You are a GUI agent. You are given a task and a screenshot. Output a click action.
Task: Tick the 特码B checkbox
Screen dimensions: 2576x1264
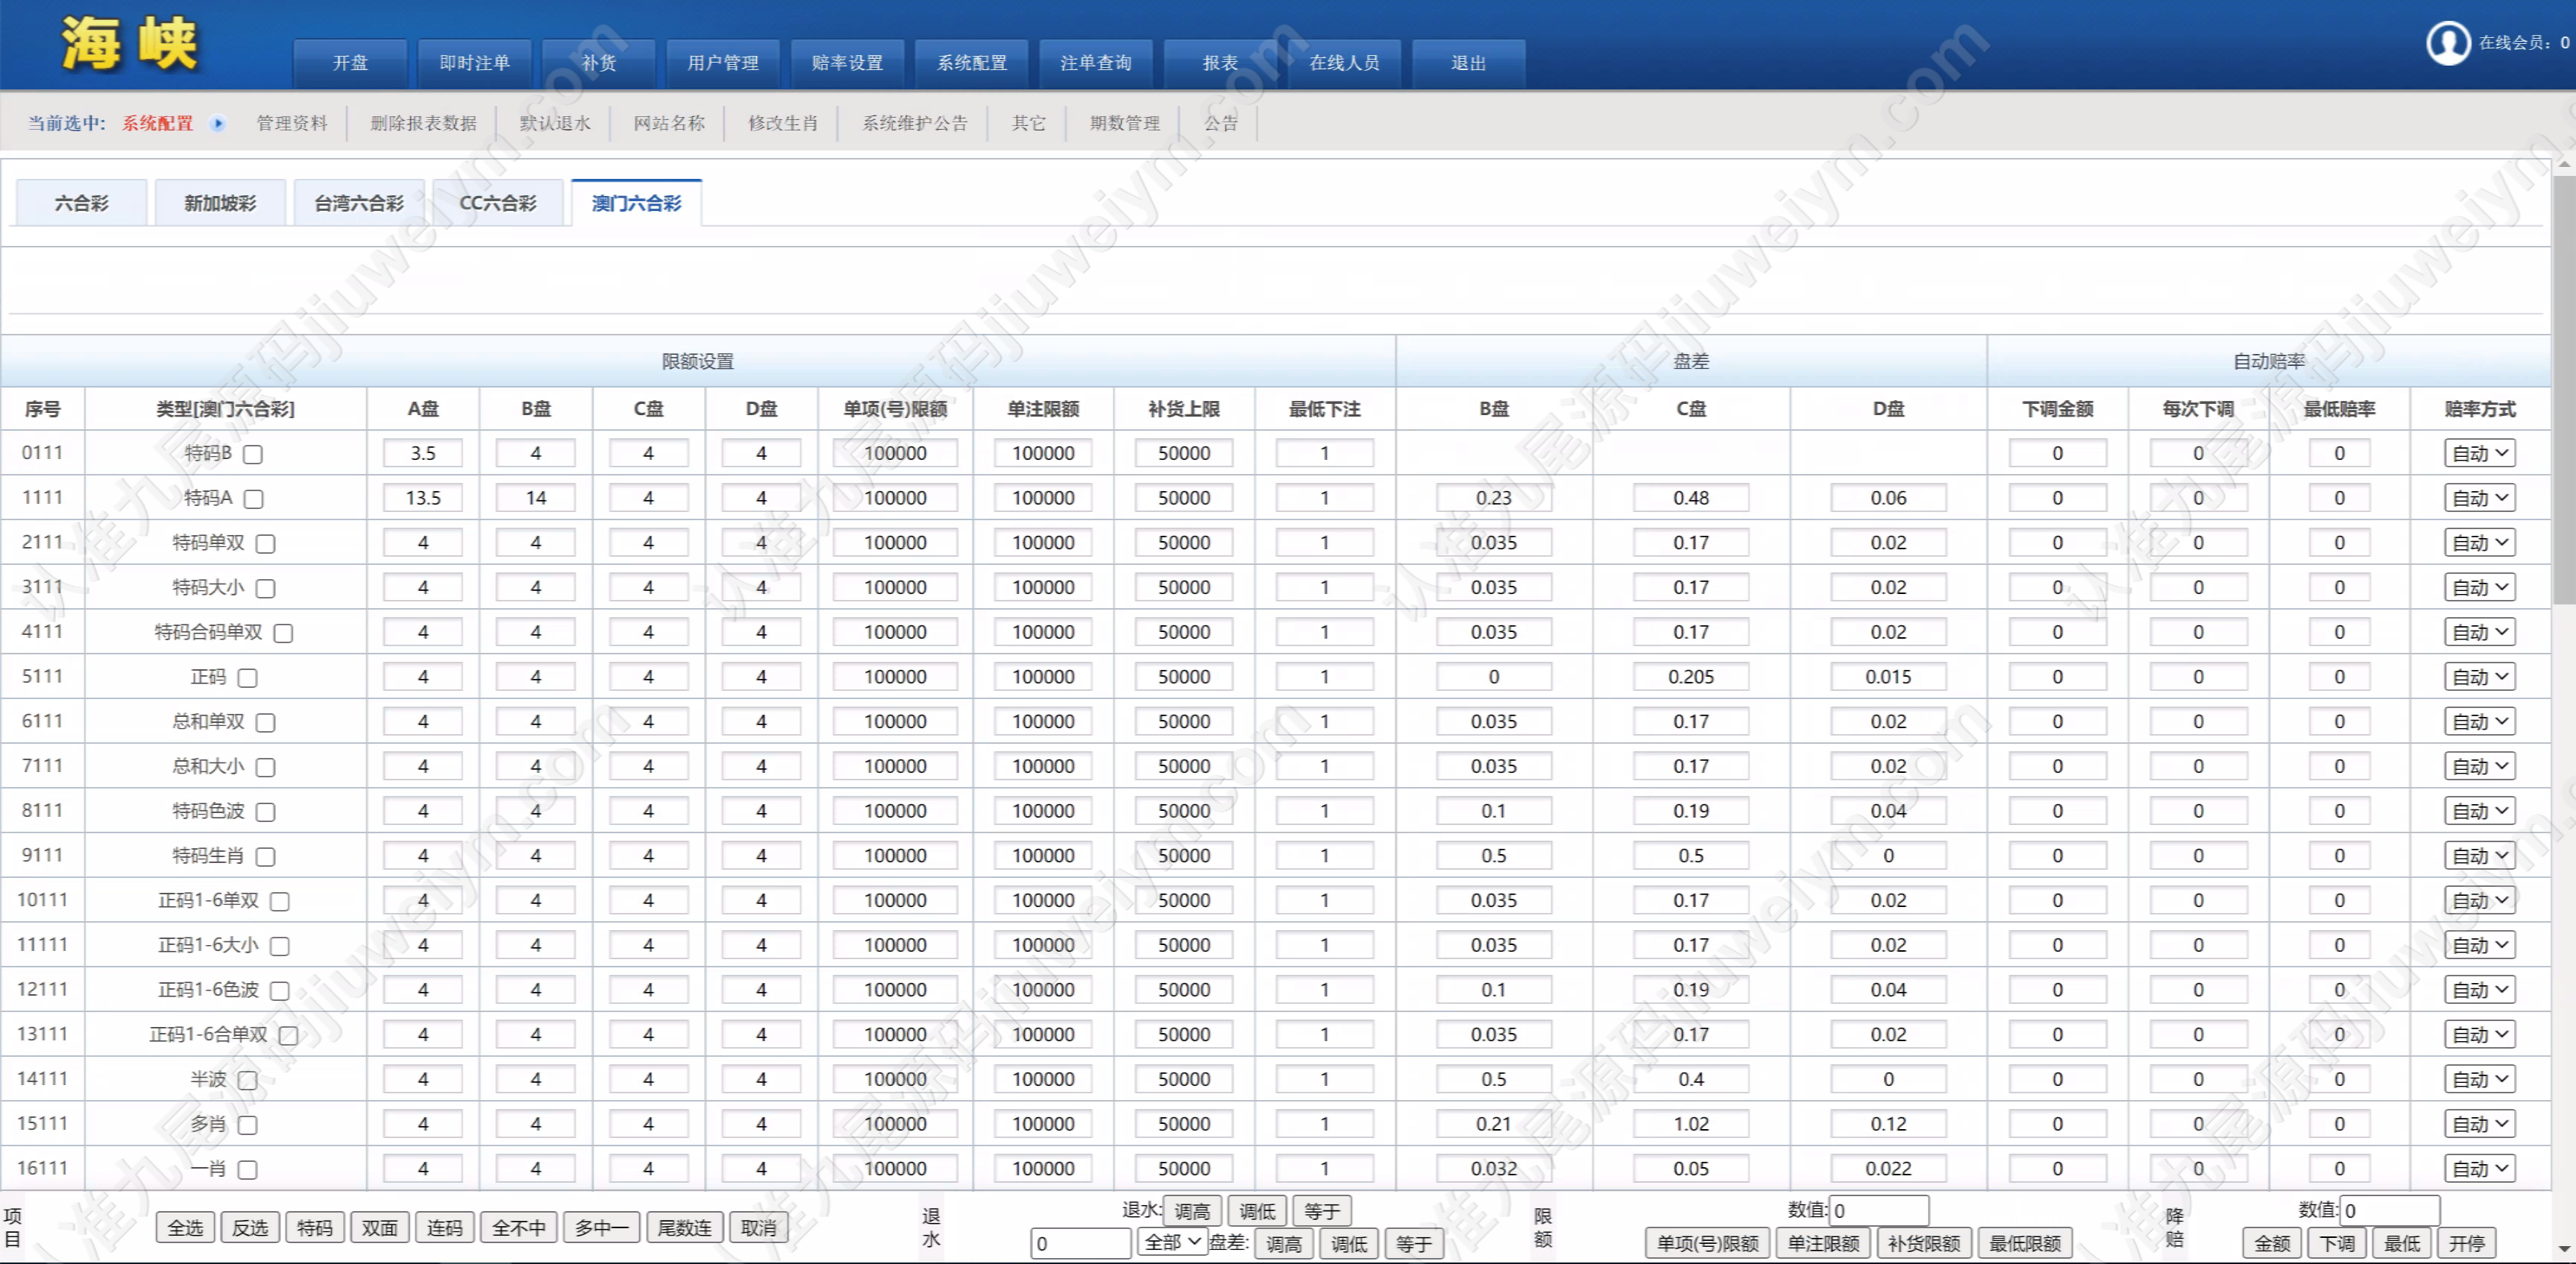[253, 455]
